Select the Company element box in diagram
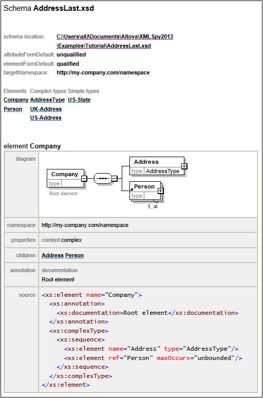The width and height of the screenshot is (263, 398). pyautogui.click(x=66, y=178)
